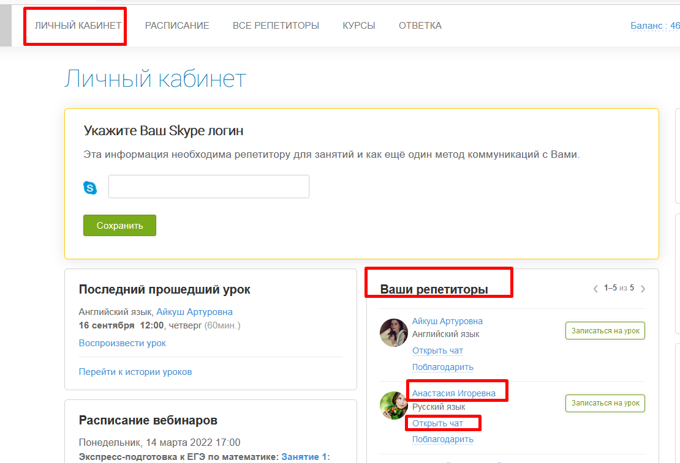Show previous tutors page arrow
This screenshot has width=680, height=463.
tap(595, 289)
